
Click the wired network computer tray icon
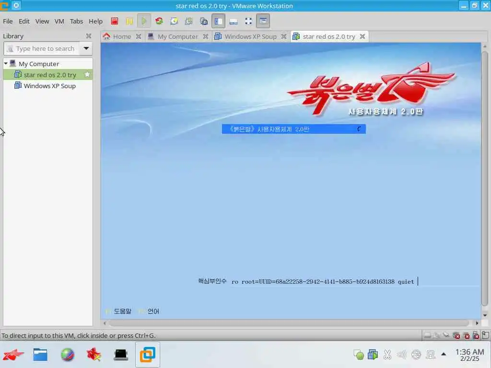[431, 355]
